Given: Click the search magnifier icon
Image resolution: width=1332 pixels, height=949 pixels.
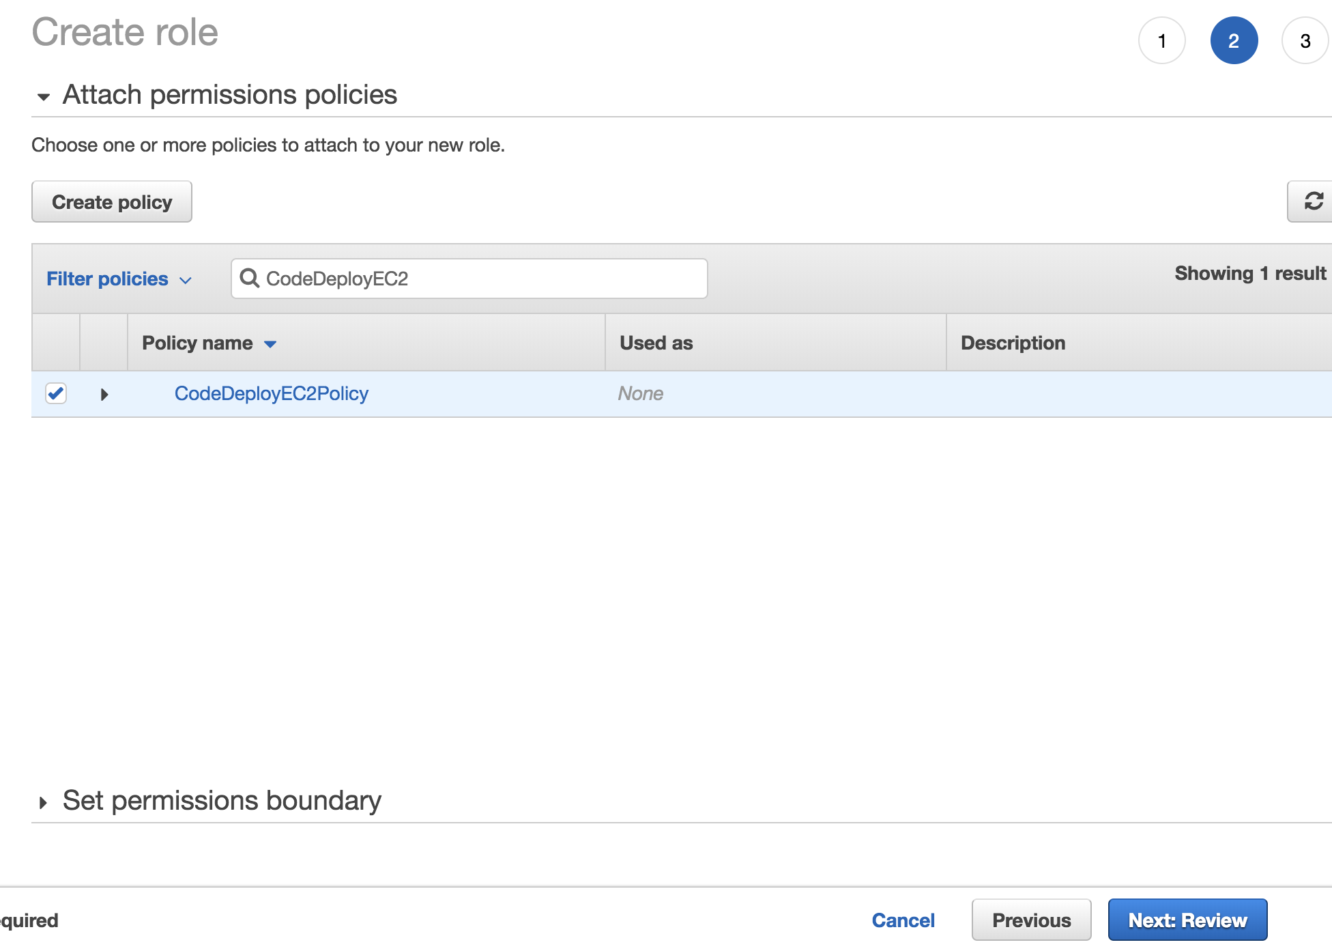Looking at the screenshot, I should click(250, 278).
